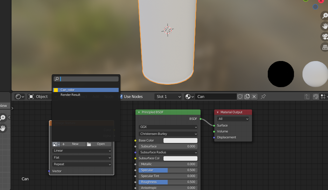Click the Base Color swatch

(180, 140)
